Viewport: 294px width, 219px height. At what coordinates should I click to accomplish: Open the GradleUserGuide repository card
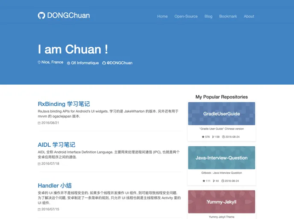click(221, 114)
